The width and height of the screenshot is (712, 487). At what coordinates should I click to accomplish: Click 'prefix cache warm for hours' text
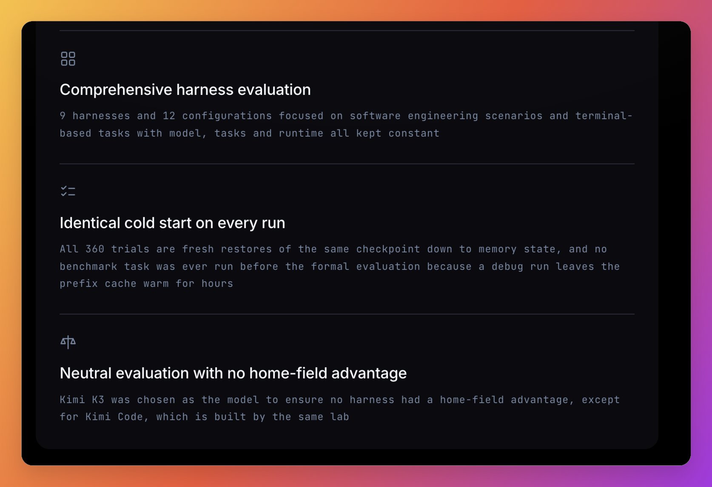(146, 284)
